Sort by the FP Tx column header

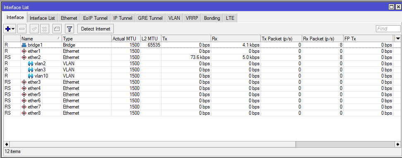pyautogui.click(x=368, y=39)
